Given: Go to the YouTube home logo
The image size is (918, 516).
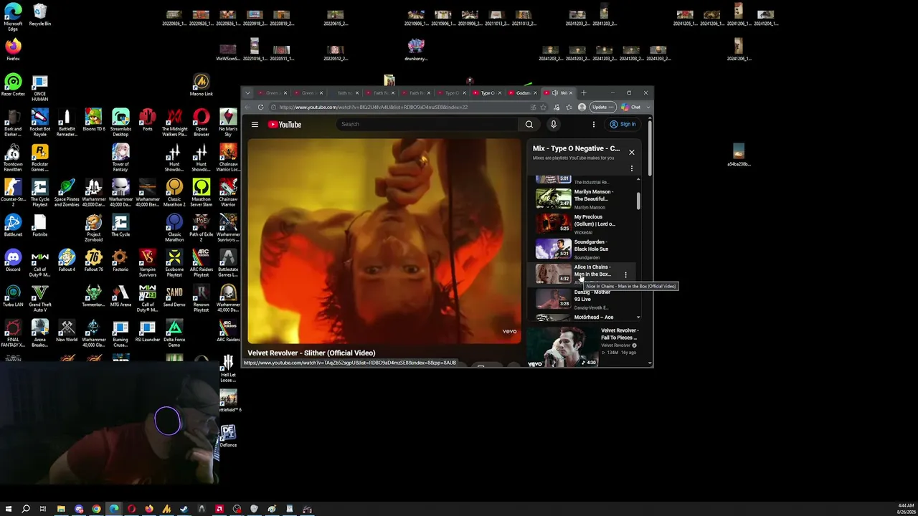Looking at the screenshot, I should (285, 125).
